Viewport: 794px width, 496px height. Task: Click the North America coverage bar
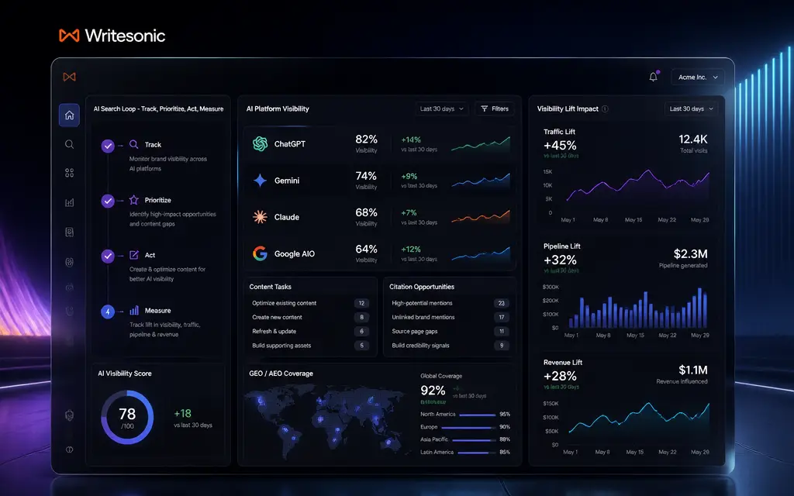pyautogui.click(x=477, y=415)
